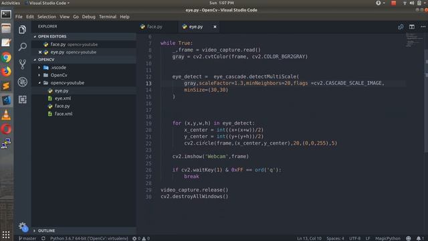Change indentation via Spaces: 4

click(x=335, y=238)
